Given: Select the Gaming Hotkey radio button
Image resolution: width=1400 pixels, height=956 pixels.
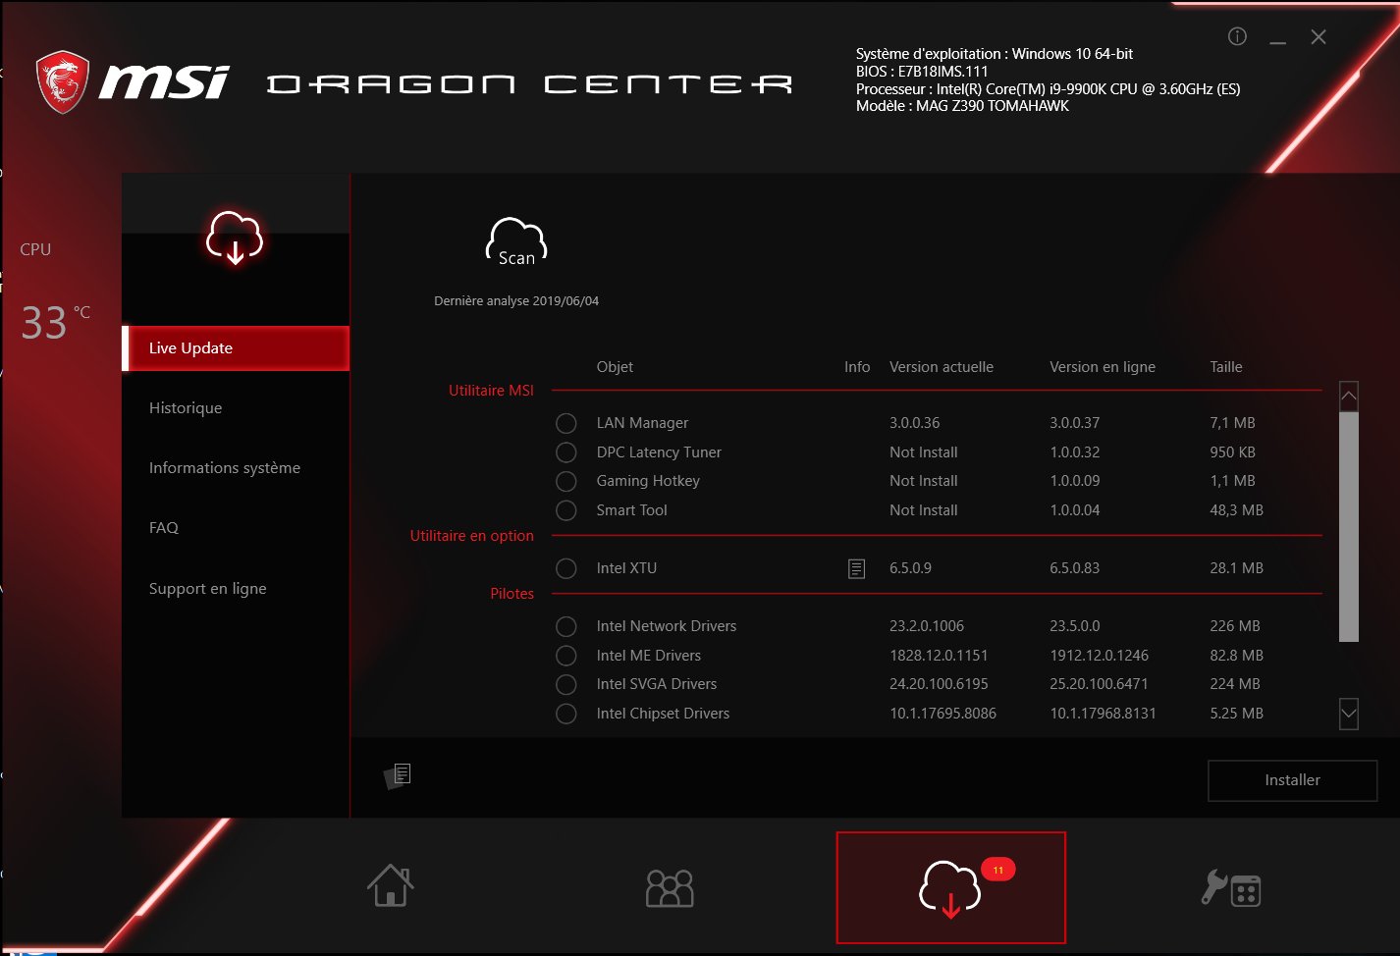Looking at the screenshot, I should [x=566, y=481].
